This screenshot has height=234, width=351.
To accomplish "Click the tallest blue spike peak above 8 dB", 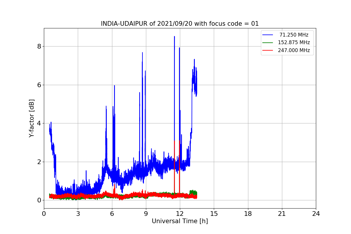I will [x=174, y=37].
